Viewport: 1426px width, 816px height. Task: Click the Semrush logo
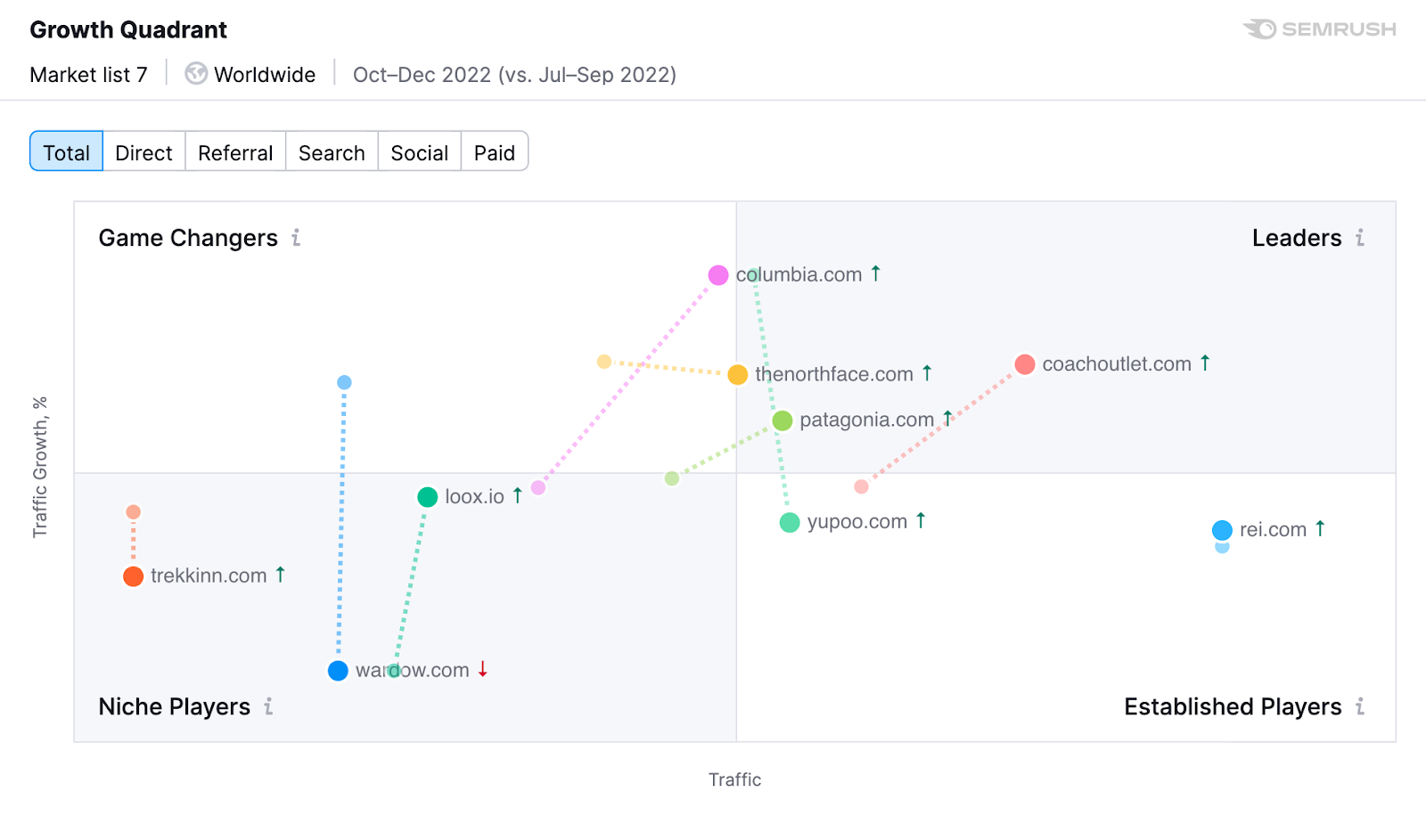1319,29
